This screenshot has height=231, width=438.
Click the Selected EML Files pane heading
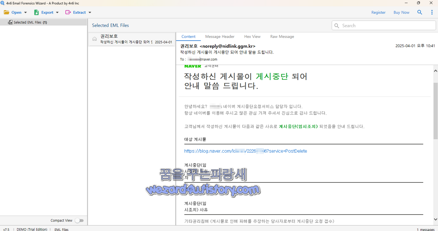click(110, 25)
